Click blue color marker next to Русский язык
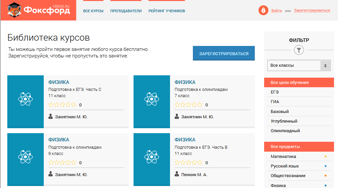This screenshot has width=338, height=188. 325,166
